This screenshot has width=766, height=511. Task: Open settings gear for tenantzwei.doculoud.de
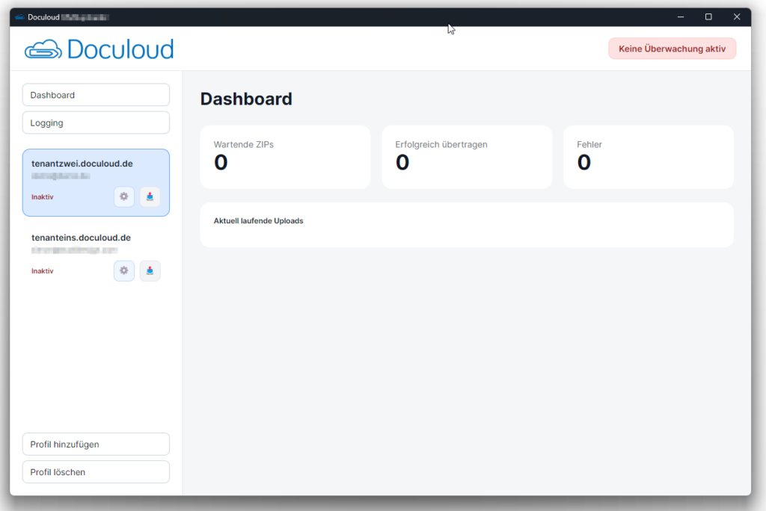click(124, 196)
